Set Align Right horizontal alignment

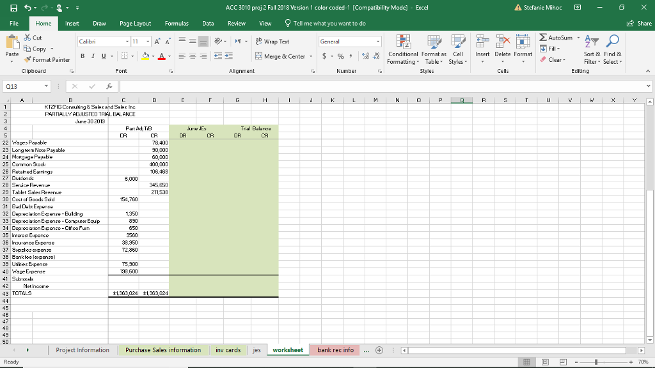pos(203,56)
